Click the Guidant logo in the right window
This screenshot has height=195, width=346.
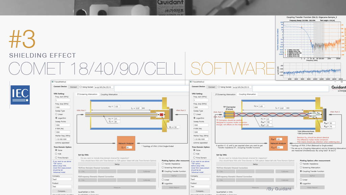click(339, 88)
